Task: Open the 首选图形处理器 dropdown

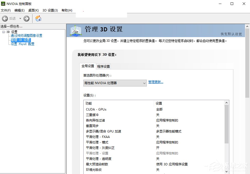Action: (x=144, y=83)
